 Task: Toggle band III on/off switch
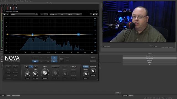[x=48, y=61]
